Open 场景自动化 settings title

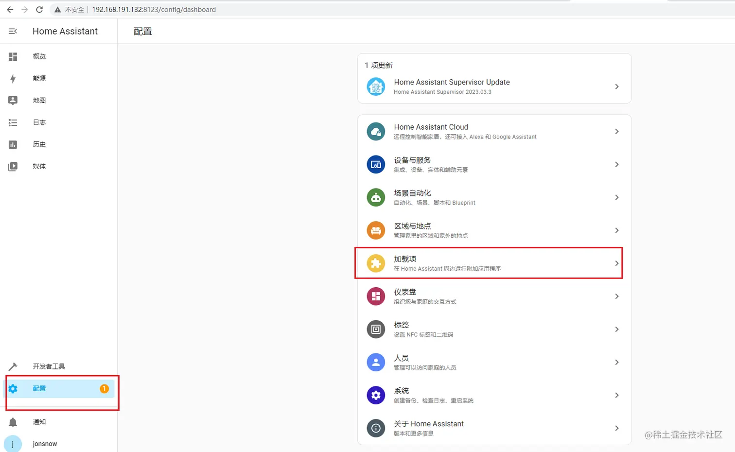412,193
